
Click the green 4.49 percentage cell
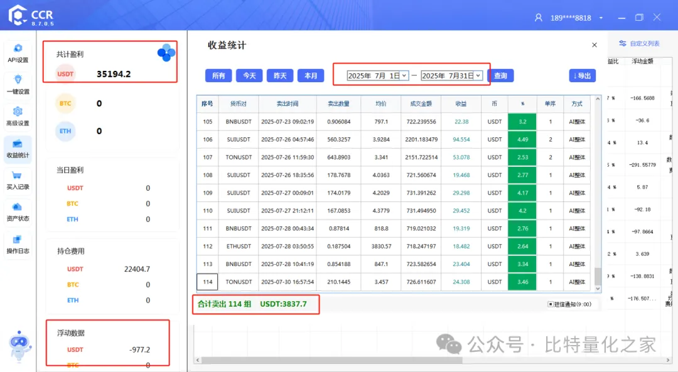[x=522, y=139]
